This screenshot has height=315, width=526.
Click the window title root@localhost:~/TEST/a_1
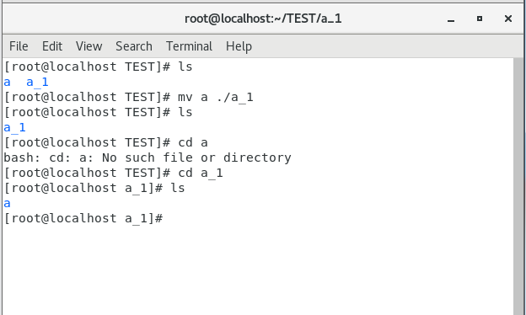point(263,19)
